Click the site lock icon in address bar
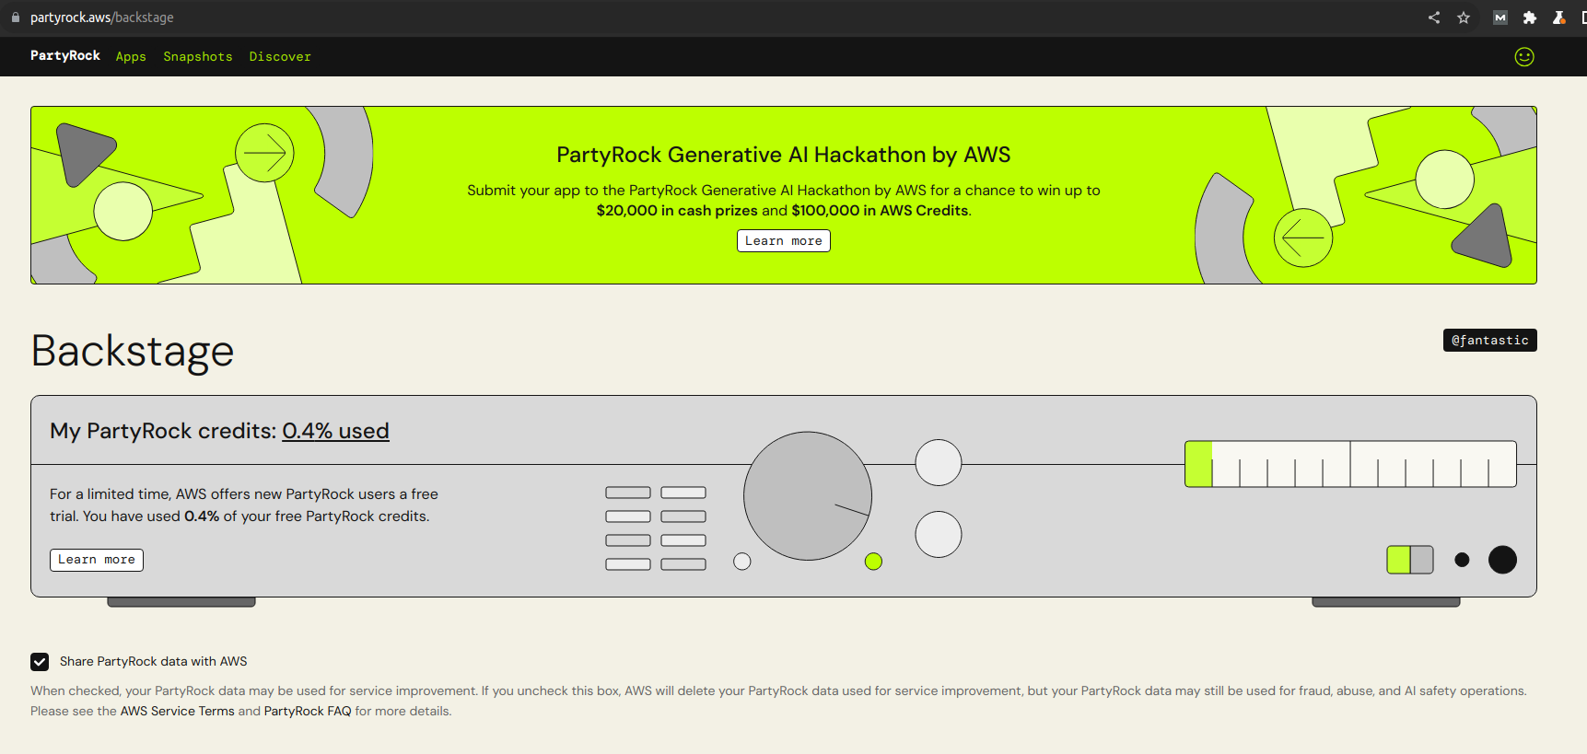 tap(16, 17)
